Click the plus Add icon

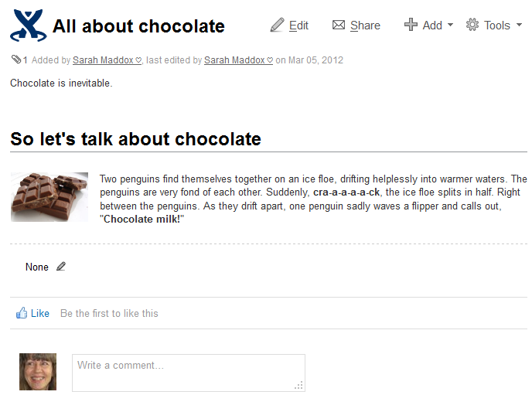[x=411, y=25]
